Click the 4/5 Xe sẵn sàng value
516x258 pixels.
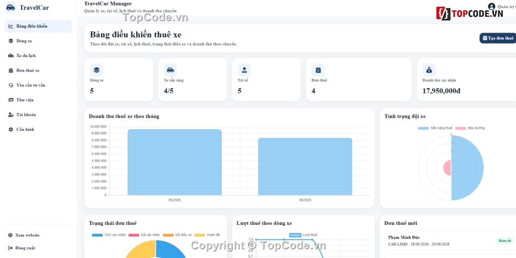168,91
